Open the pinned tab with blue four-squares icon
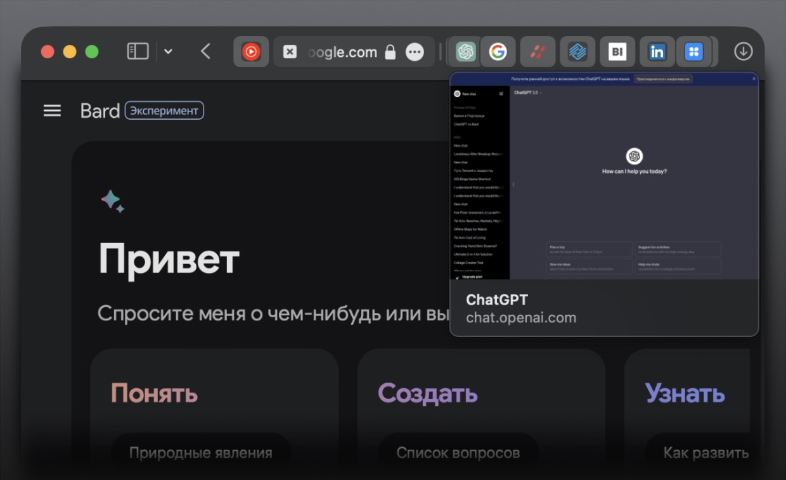Screen dimensions: 786x480 (695, 52)
